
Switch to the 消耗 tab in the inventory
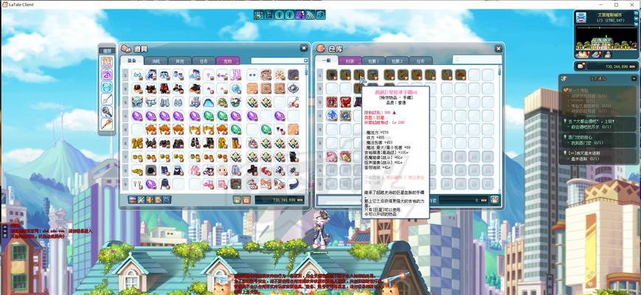click(x=156, y=61)
